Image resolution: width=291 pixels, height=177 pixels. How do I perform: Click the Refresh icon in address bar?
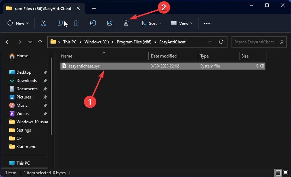221,42
